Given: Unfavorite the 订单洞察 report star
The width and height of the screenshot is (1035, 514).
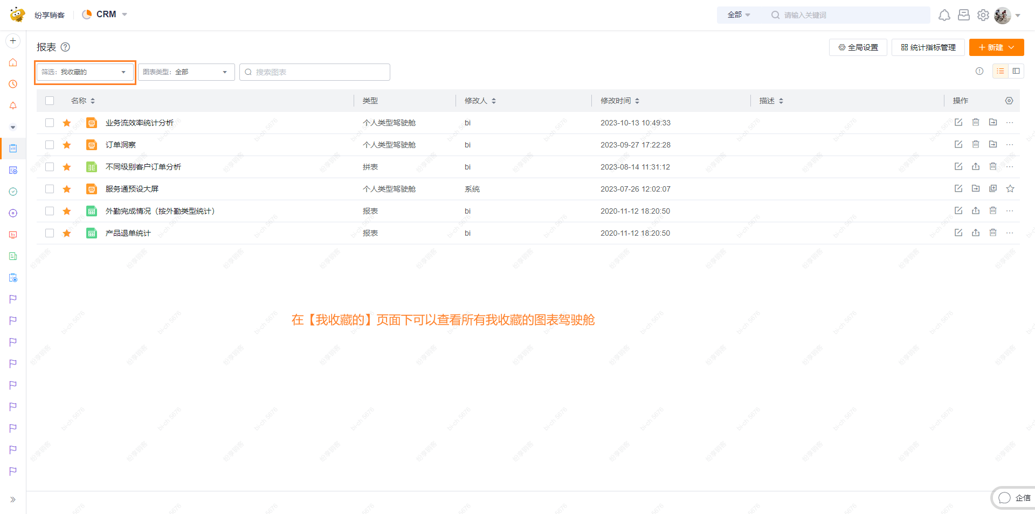Looking at the screenshot, I should [67, 144].
